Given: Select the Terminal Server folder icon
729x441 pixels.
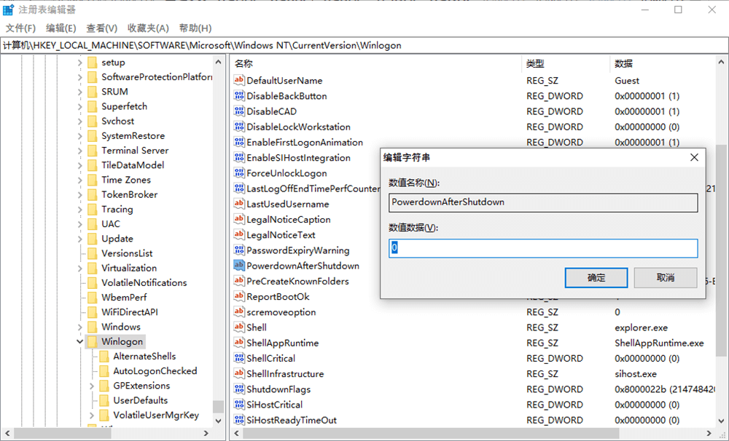Looking at the screenshot, I should (x=92, y=151).
